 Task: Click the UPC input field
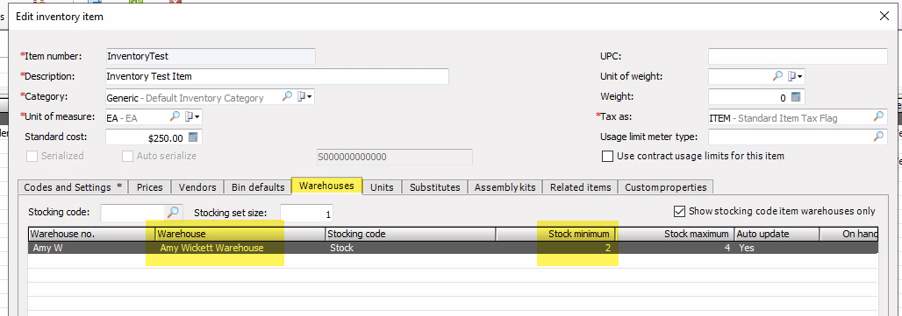coord(798,56)
